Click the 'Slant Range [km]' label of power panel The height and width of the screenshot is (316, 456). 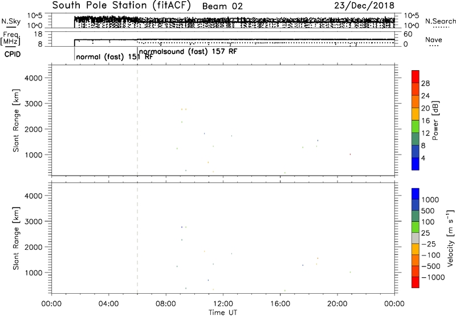coord(16,120)
